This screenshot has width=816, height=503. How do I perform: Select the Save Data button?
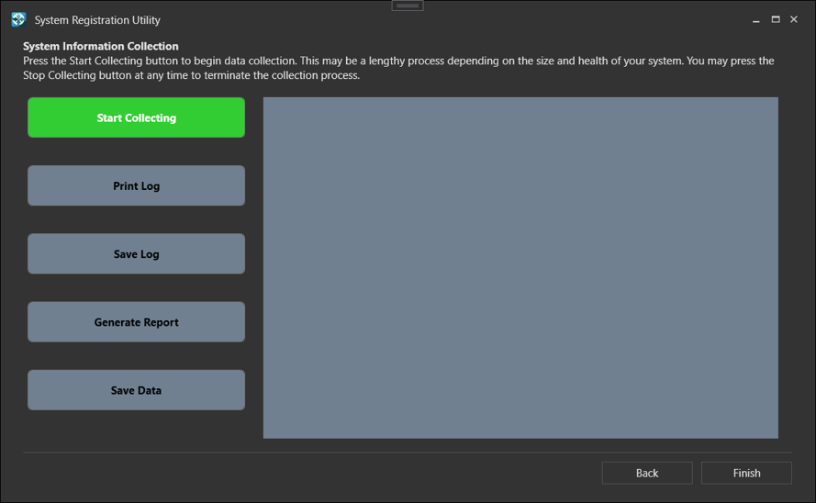click(136, 390)
